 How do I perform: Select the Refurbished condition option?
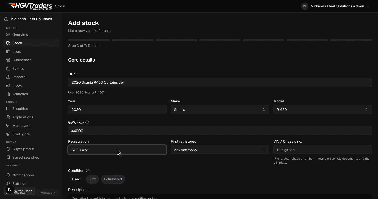113,179
